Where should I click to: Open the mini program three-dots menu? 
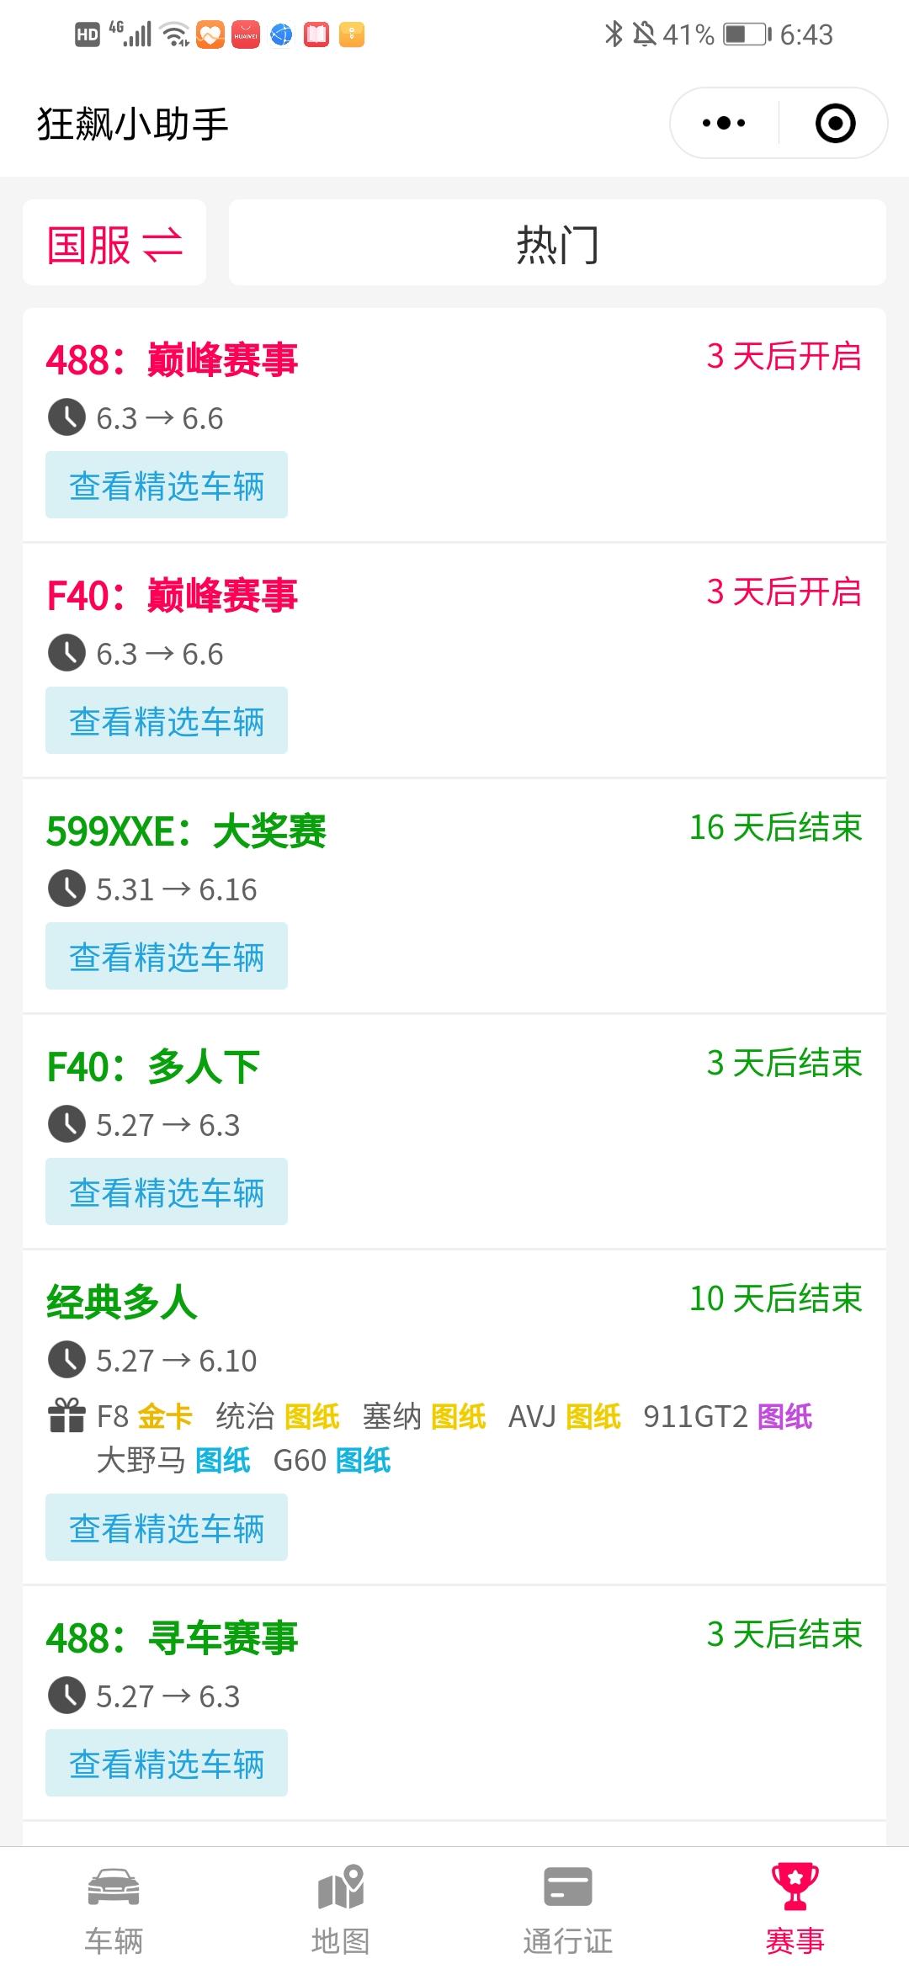(724, 123)
